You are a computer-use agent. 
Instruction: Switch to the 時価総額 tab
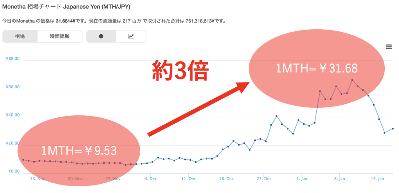[60, 36]
